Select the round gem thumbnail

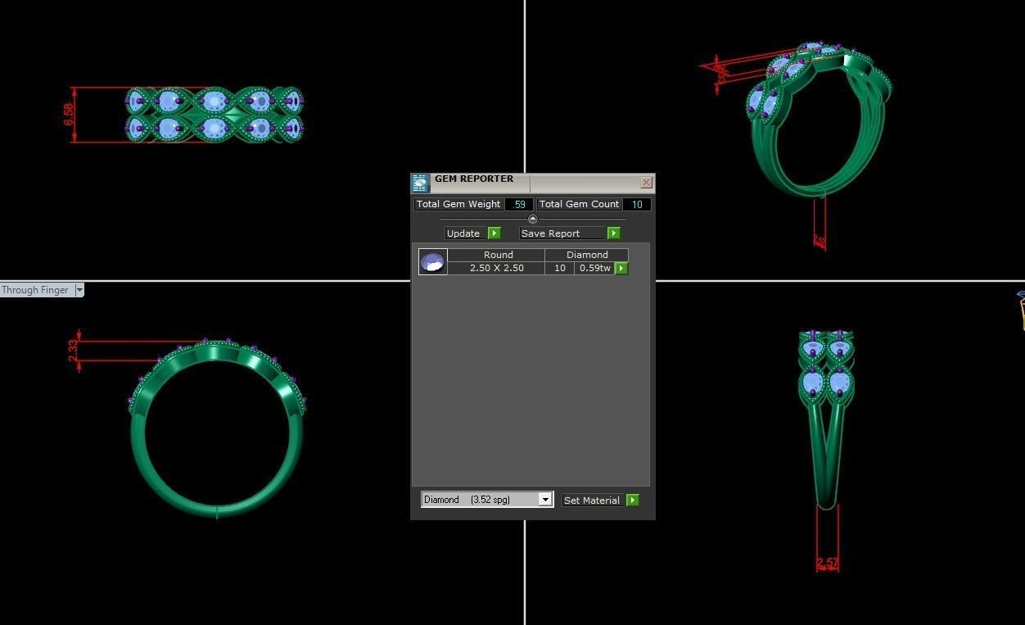pyautogui.click(x=432, y=261)
